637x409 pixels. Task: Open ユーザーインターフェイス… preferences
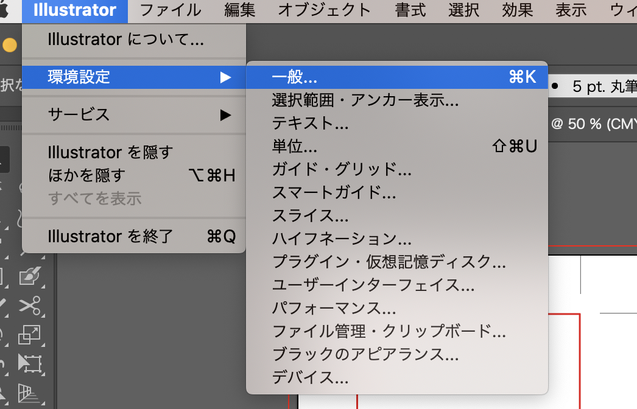397,285
